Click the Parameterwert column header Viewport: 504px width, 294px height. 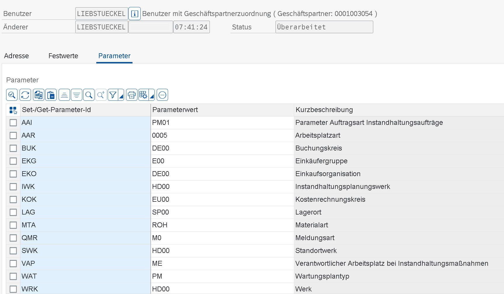pyautogui.click(x=222, y=110)
